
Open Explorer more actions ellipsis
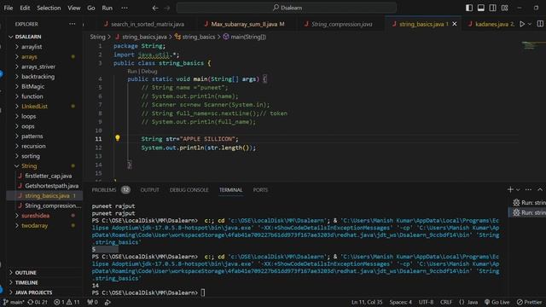[x=72, y=24]
